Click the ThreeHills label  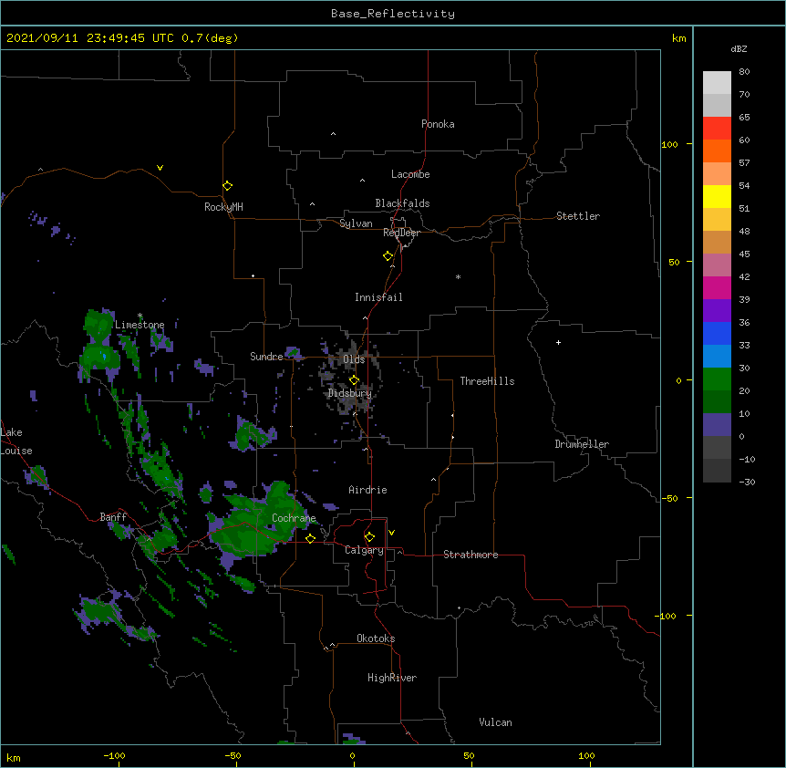[487, 381]
